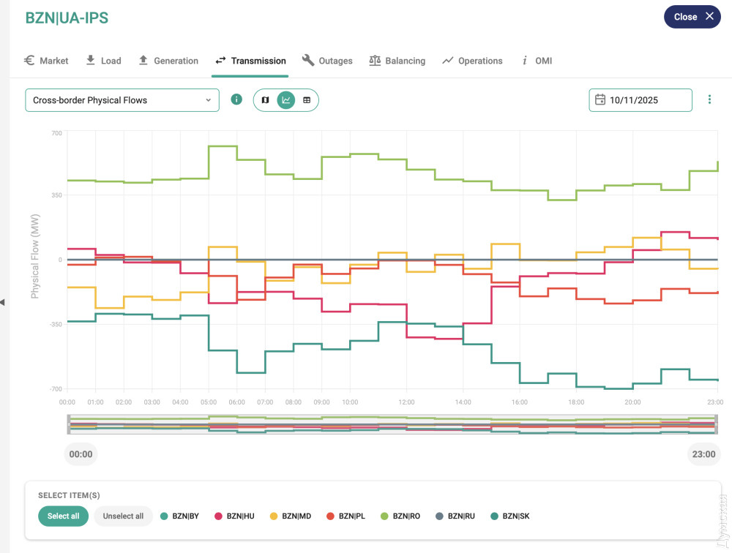This screenshot has height=553, width=732.
Task: Click the green info icon
Action: pyautogui.click(x=236, y=99)
